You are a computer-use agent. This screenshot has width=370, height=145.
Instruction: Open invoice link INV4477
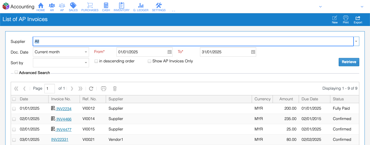[x=64, y=130]
